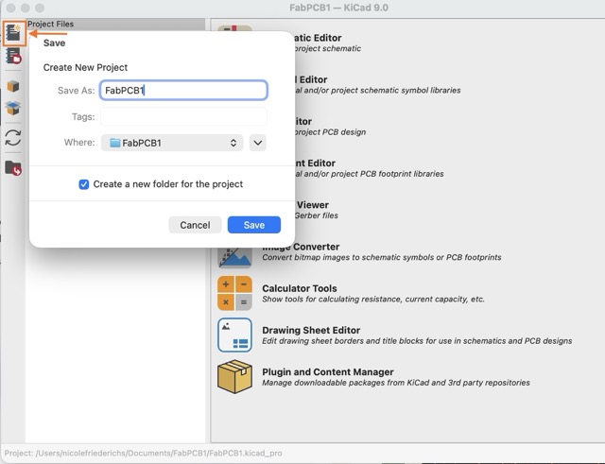Click the Open Project icon with red badge
This screenshot has height=464, width=605.
pyautogui.click(x=13, y=56)
